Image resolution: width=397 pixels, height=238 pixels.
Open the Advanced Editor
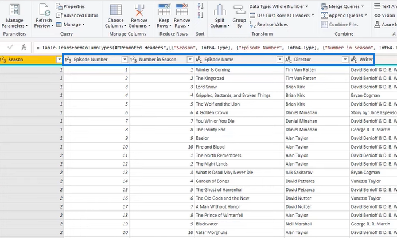click(77, 15)
